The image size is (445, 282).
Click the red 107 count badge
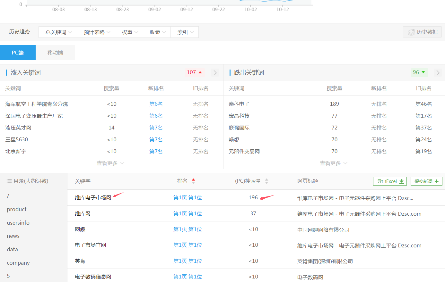tap(194, 72)
